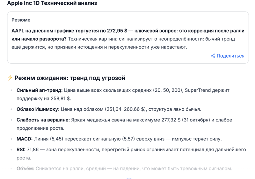Click the heading Режим ожидания: тренд под угрозой

[x=70, y=78]
